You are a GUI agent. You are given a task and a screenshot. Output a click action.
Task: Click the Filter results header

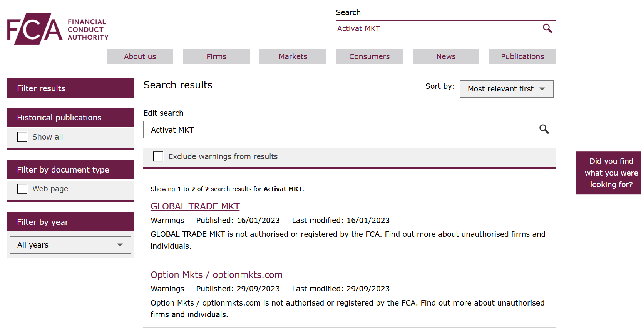pyautogui.click(x=70, y=88)
